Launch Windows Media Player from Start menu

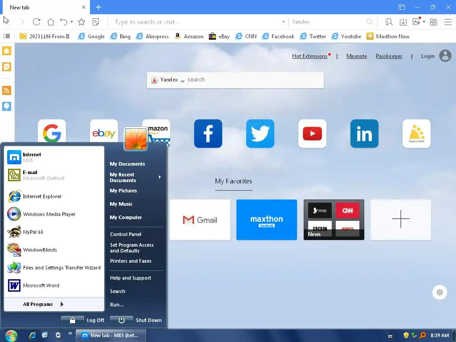point(54,214)
